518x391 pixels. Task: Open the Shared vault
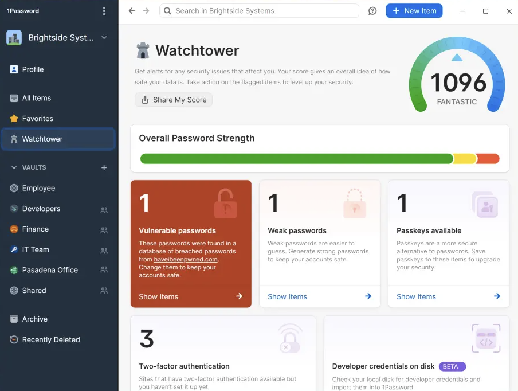coord(58,291)
